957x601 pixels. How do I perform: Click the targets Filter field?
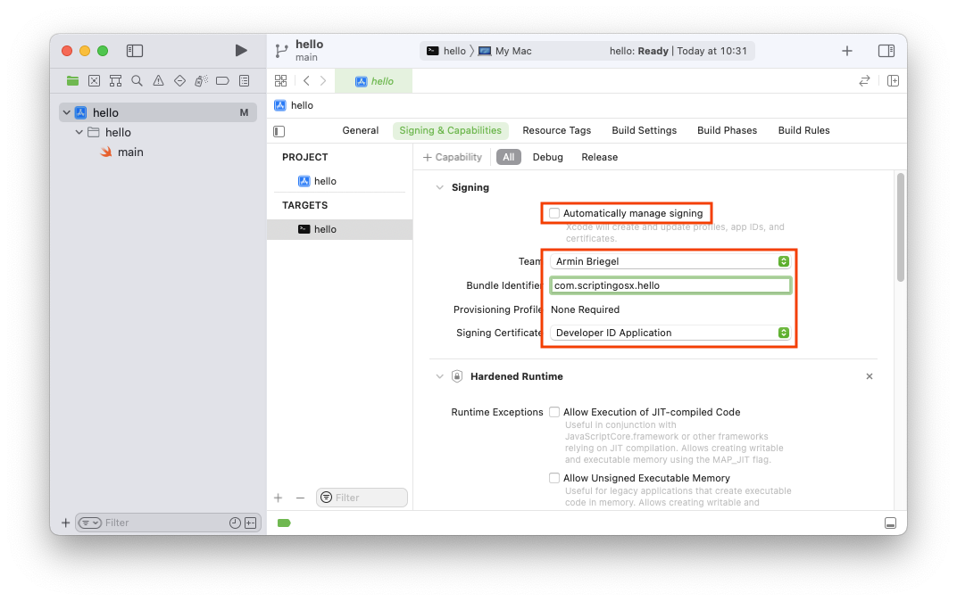click(362, 498)
